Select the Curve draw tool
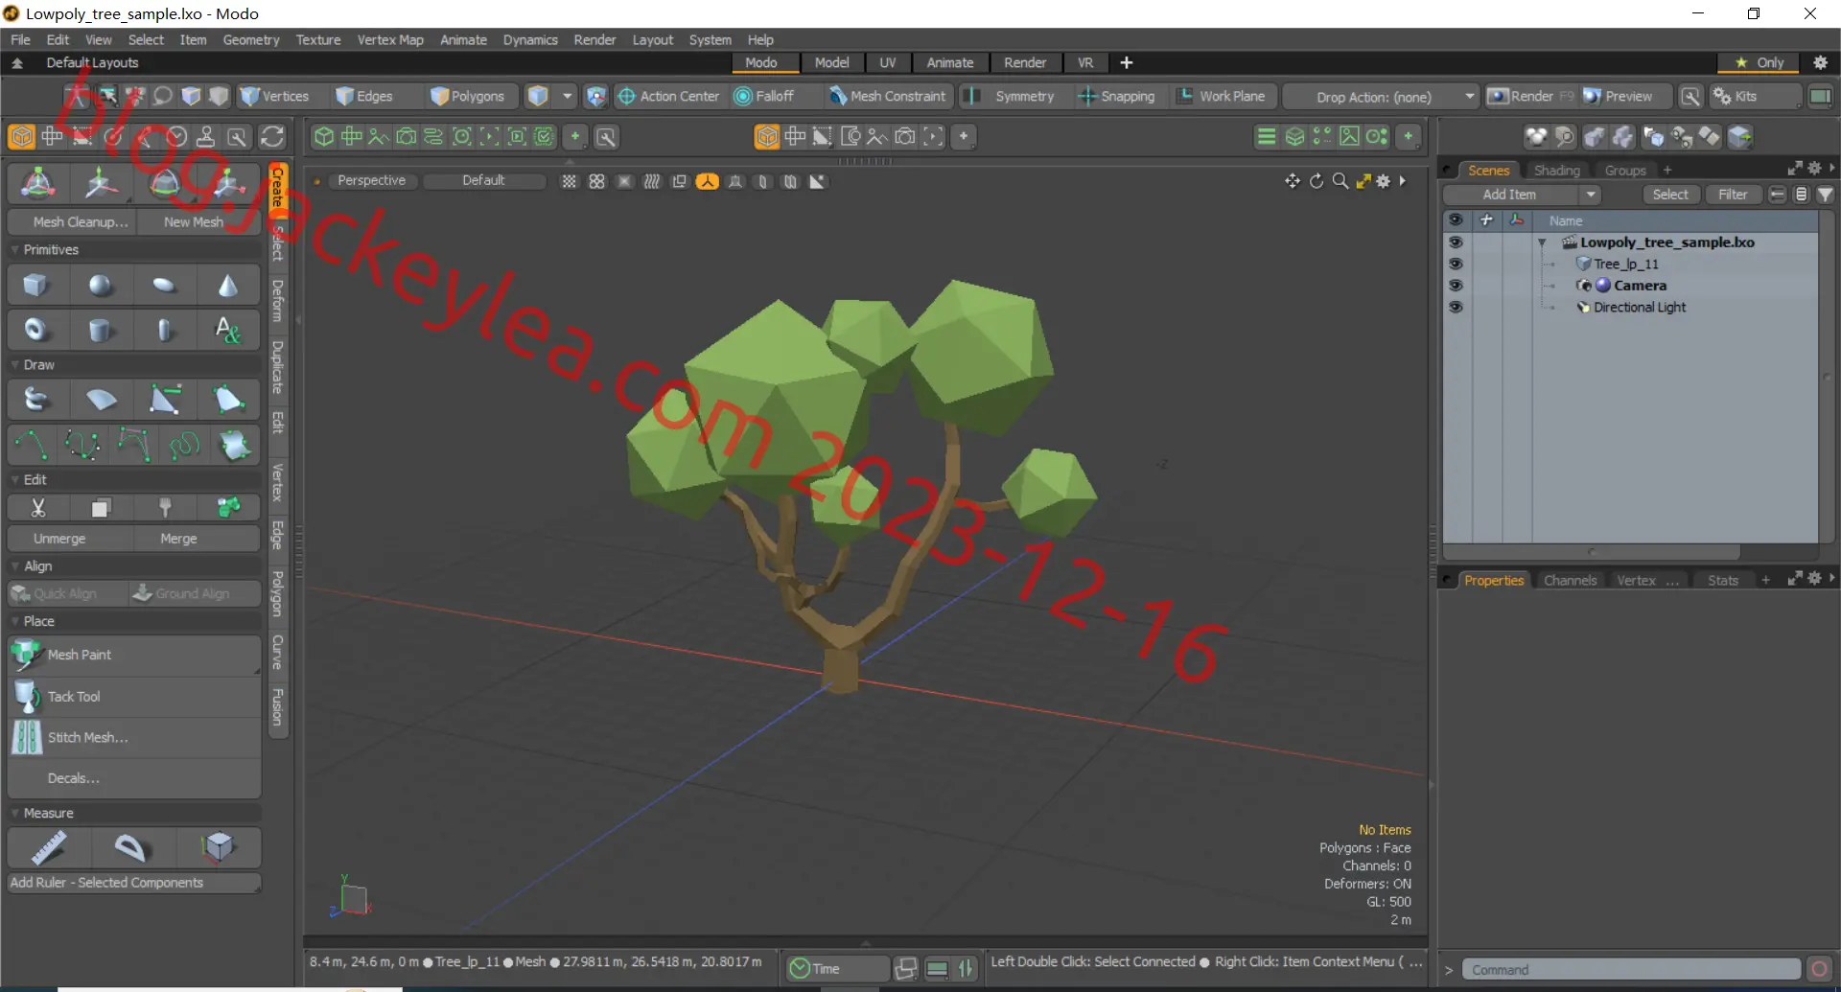This screenshot has height=992, width=1841. click(32, 445)
